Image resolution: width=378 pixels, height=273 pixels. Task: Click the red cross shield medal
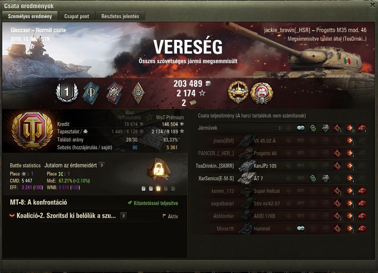(262, 93)
